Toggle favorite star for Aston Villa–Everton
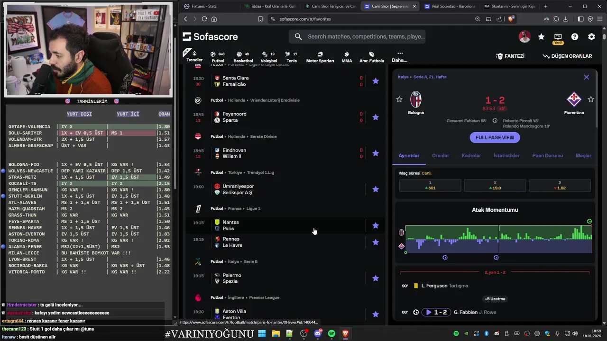 [x=376, y=314]
